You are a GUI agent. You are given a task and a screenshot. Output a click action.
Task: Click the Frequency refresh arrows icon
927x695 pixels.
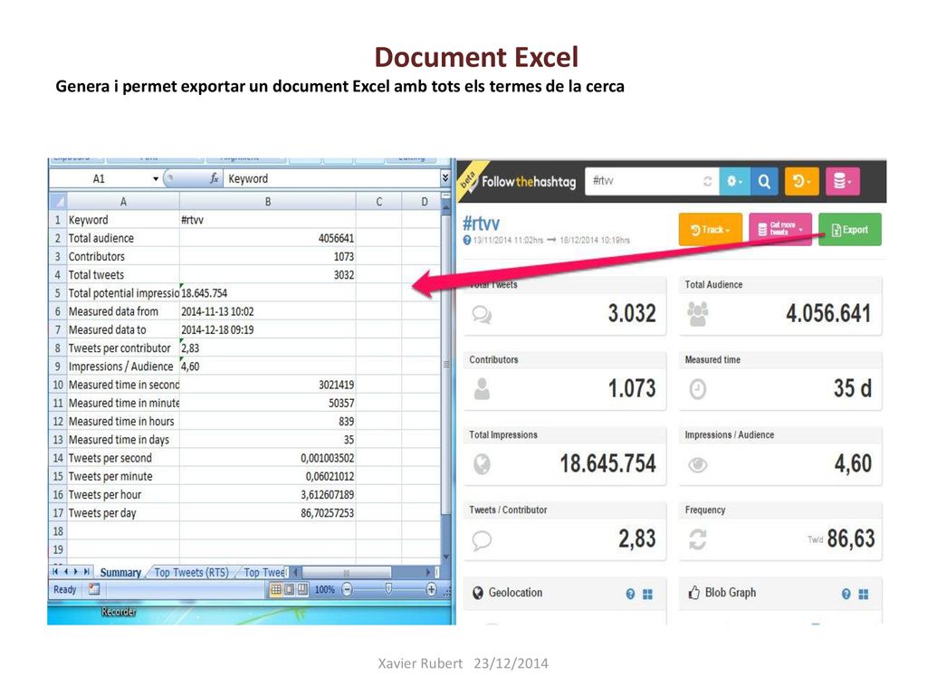pyautogui.click(x=698, y=539)
